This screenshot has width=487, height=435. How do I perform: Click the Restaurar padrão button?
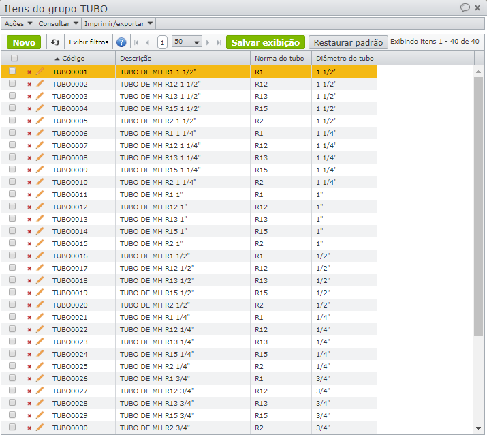[348, 42]
